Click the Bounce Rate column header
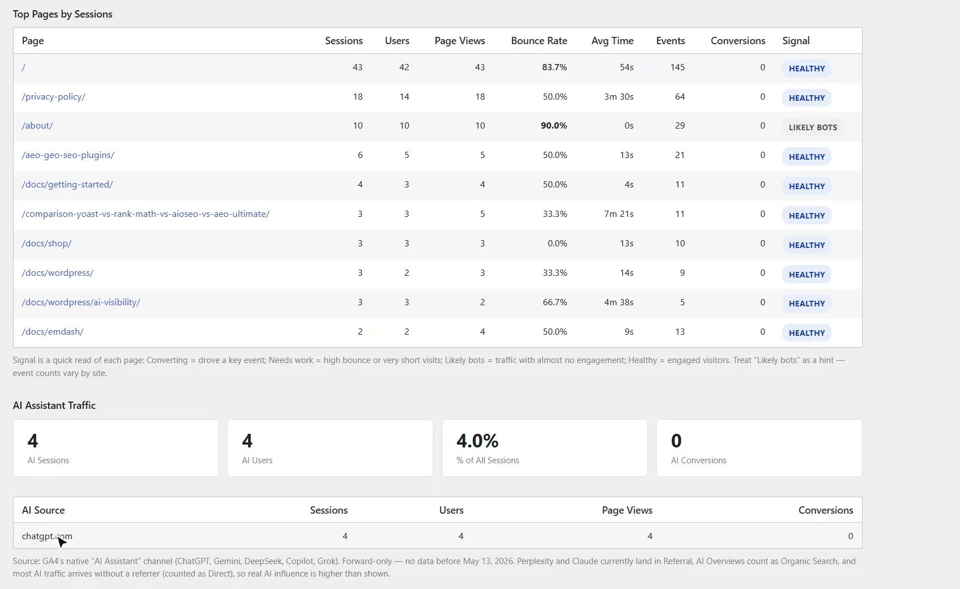Image resolution: width=960 pixels, height=589 pixels. point(539,41)
